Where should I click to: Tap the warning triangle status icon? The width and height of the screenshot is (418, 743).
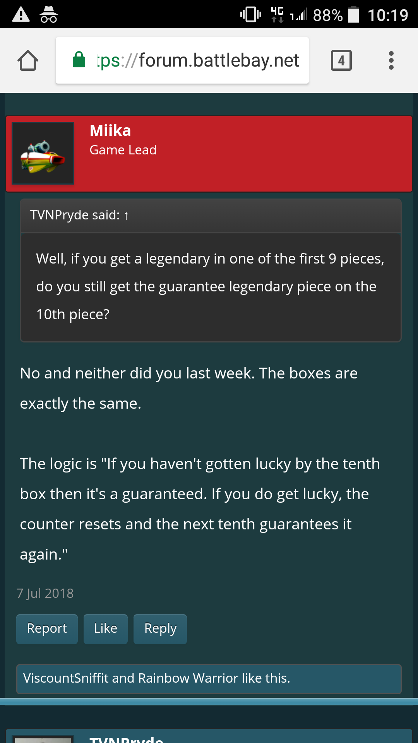click(21, 15)
